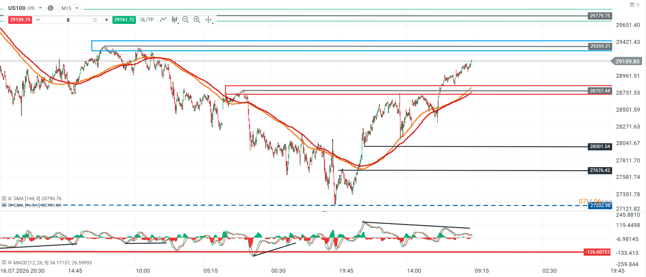Viewport: 646px width, 277px height.
Task: Select the red -126.60751 MACD level label
Action: point(598,252)
